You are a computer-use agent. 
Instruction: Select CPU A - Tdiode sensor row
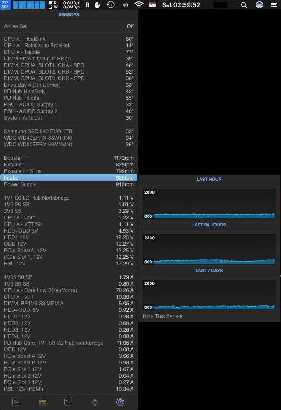[x=69, y=52]
